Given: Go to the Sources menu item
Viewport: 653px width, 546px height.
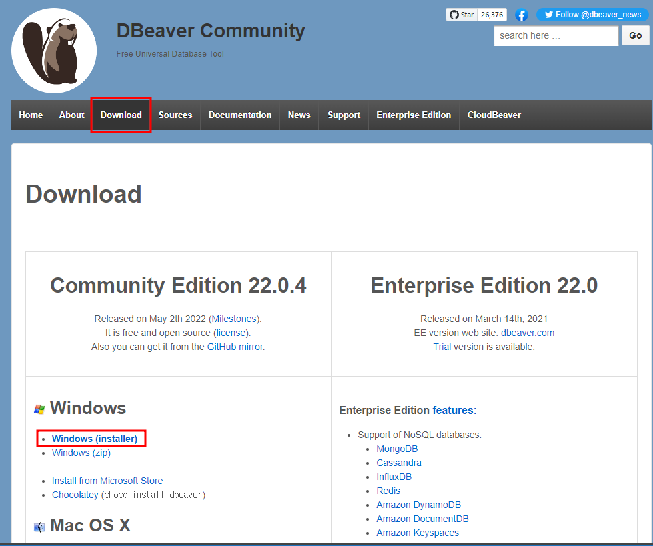Looking at the screenshot, I should [175, 115].
